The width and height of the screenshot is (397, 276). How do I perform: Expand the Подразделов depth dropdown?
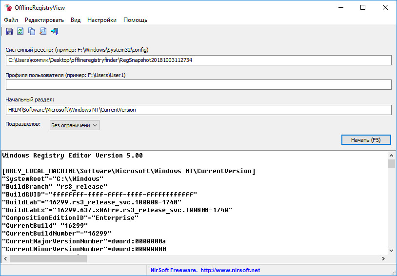pyautogui.click(x=75, y=125)
